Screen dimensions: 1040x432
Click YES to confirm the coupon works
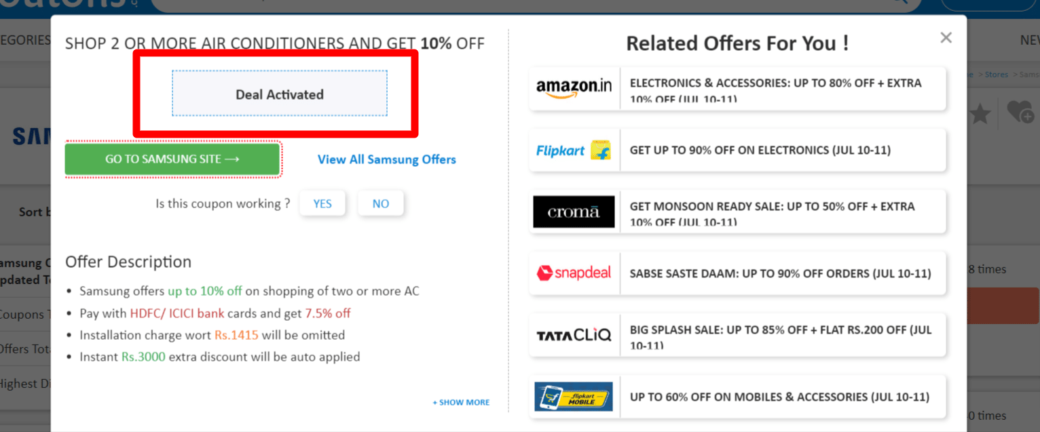322,203
